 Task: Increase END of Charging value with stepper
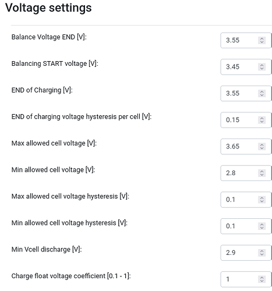point(262,91)
